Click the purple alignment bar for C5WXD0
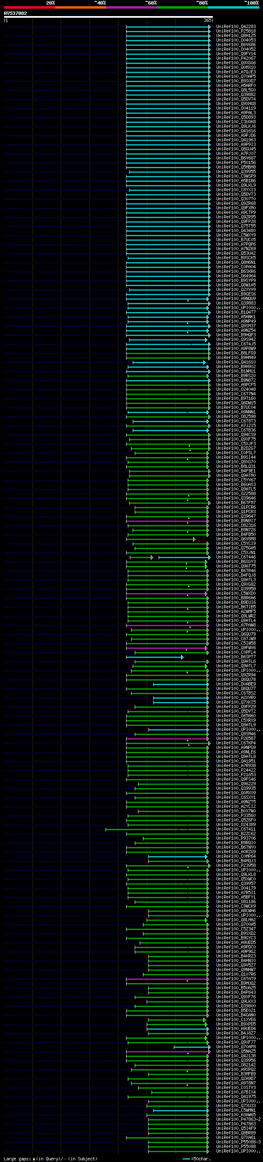The image size is (263, 1162). tap(167, 594)
